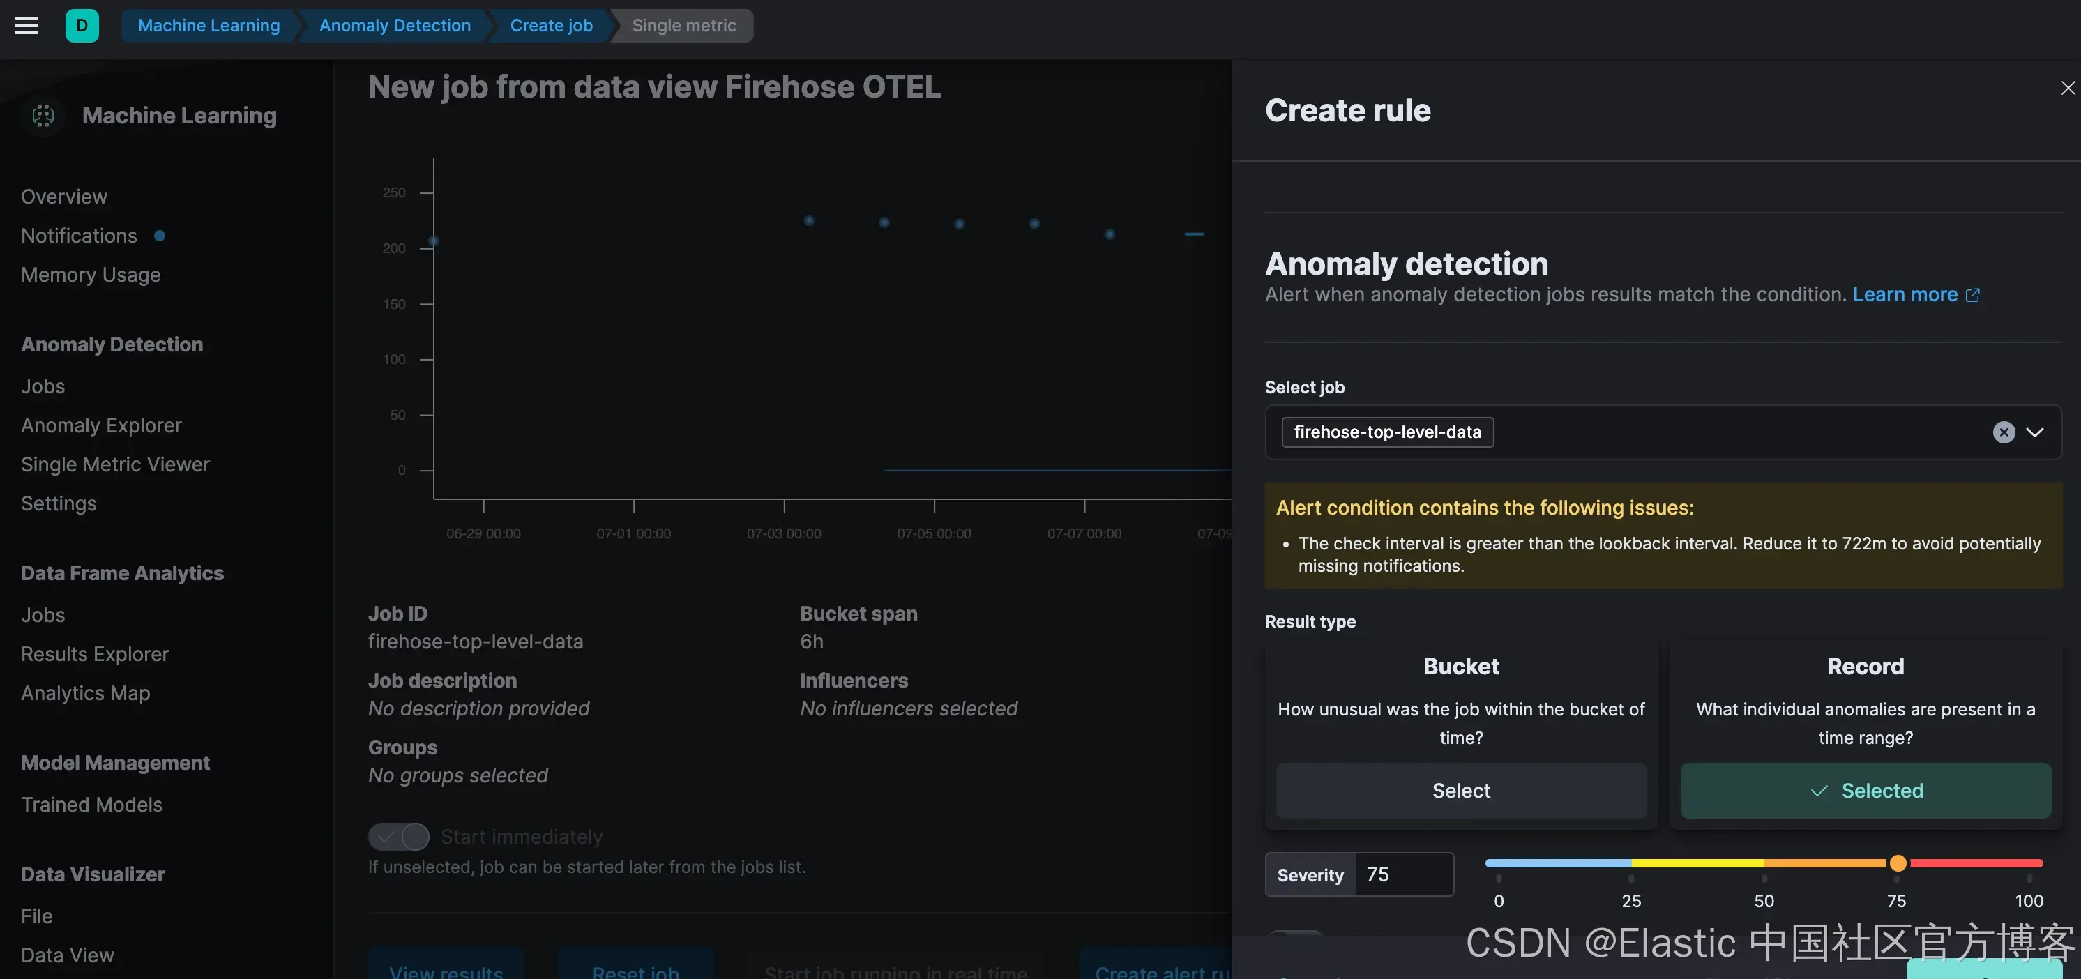This screenshot has height=979, width=2081.
Task: Toggle the Start immediately switch
Action: pyautogui.click(x=399, y=837)
